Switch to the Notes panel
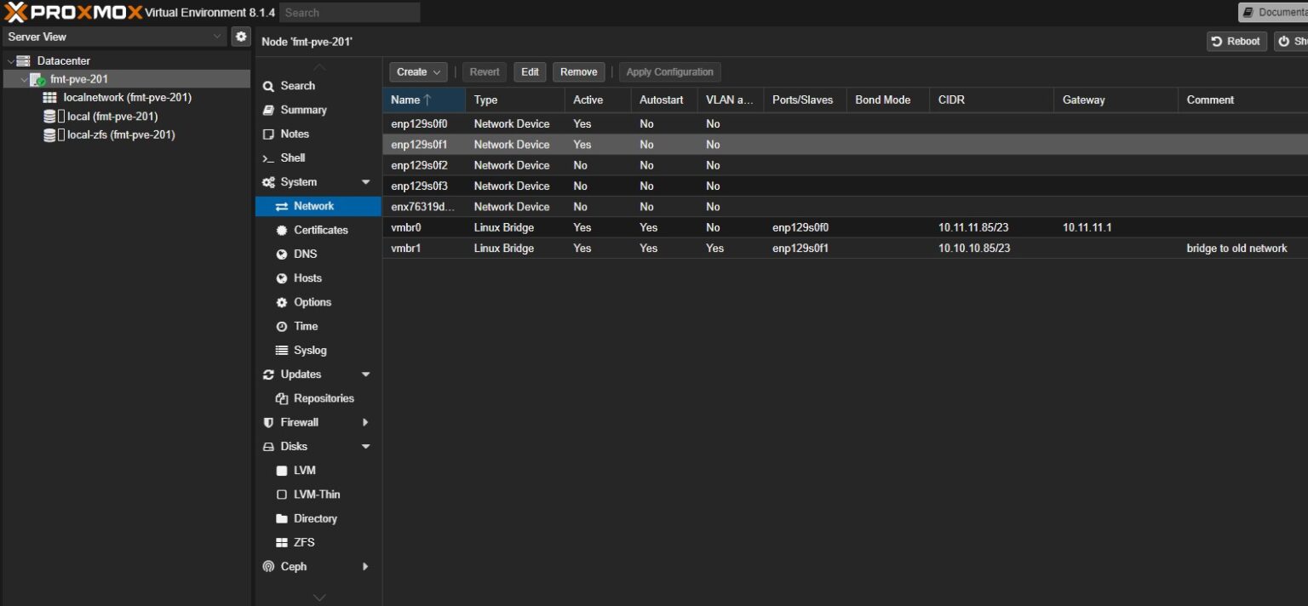Viewport: 1308px width, 606px height. (295, 134)
